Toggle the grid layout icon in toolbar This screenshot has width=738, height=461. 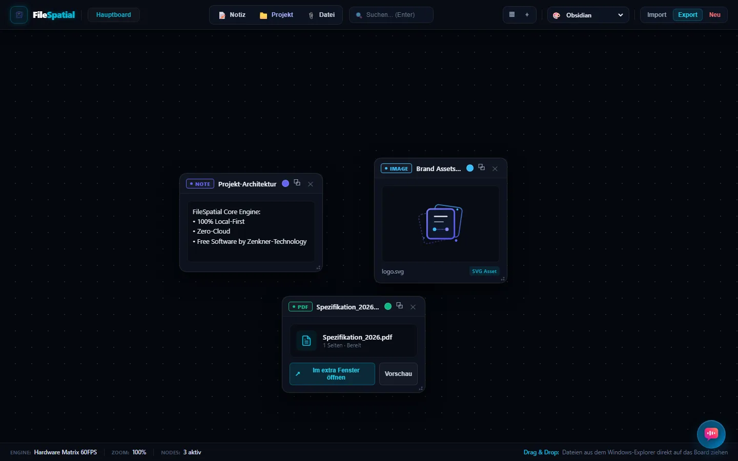click(x=512, y=15)
